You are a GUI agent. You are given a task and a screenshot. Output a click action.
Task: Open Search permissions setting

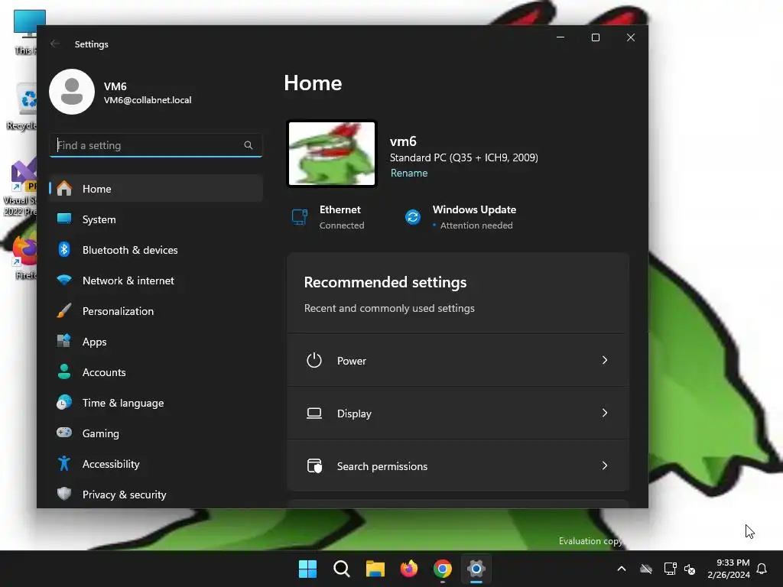(458, 465)
